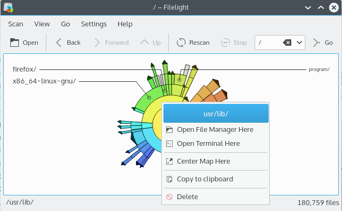
Task: Select Copy to clipboard
Action: tap(215, 179)
